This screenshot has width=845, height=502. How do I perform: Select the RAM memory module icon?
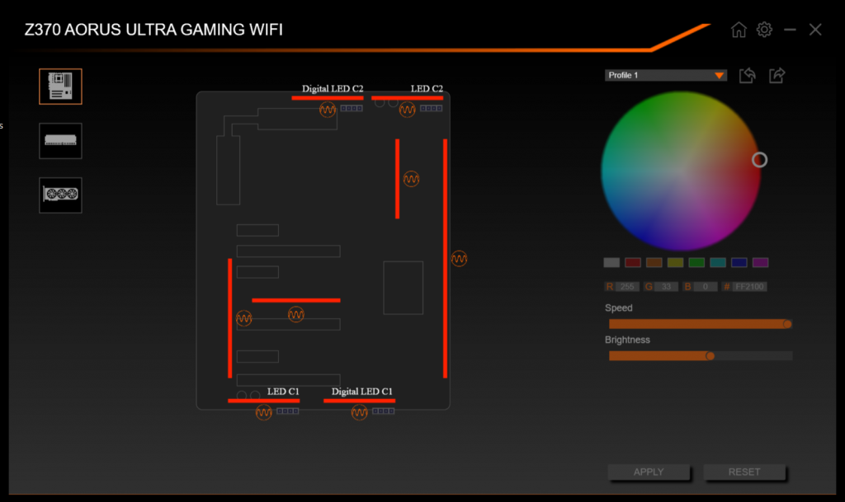pos(60,141)
